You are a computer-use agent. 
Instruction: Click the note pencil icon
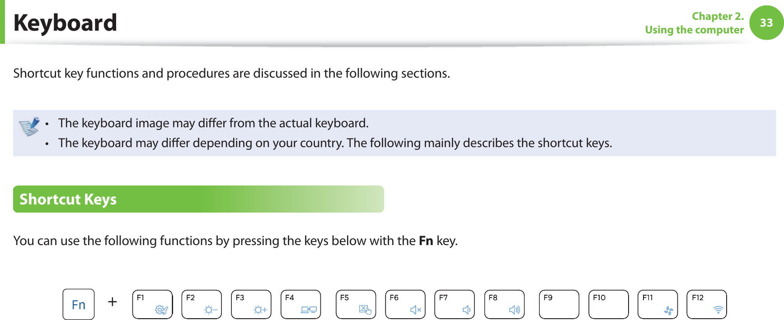tap(29, 126)
